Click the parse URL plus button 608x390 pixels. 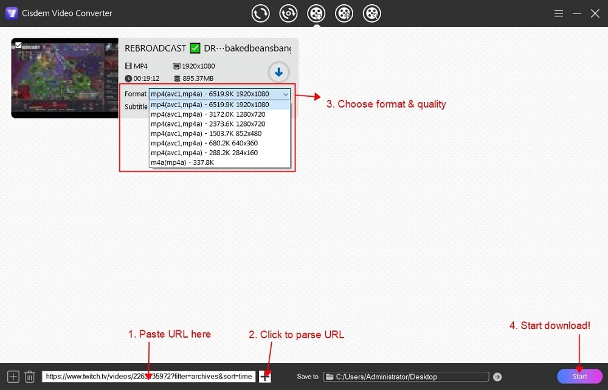264,376
